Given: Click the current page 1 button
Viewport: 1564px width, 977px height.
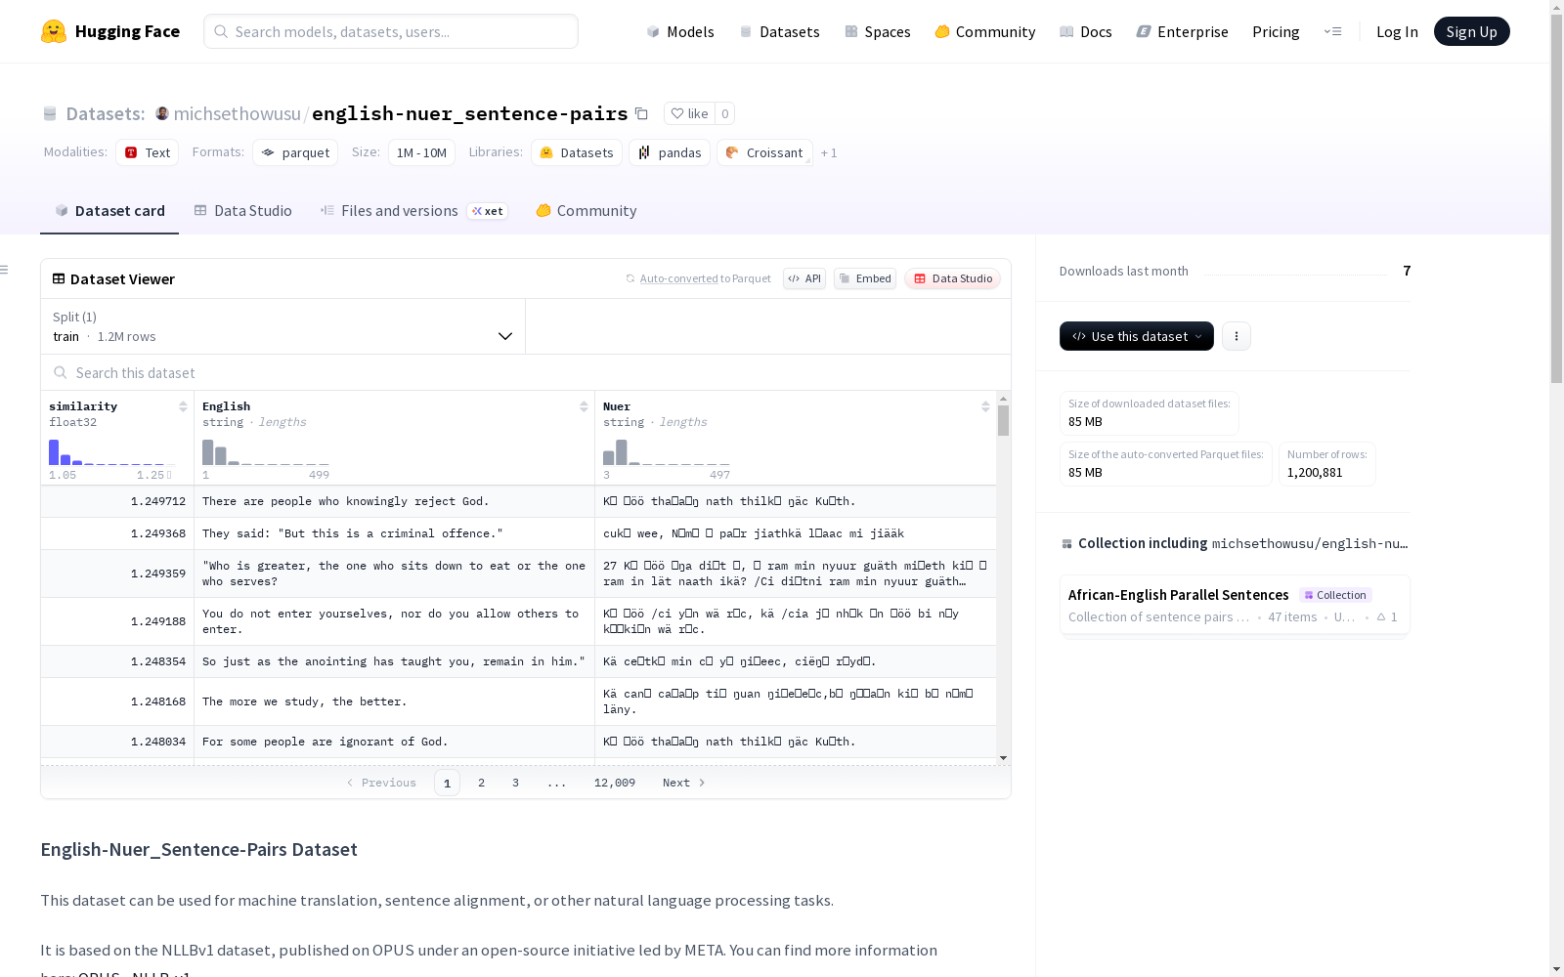Looking at the screenshot, I should click(x=447, y=783).
